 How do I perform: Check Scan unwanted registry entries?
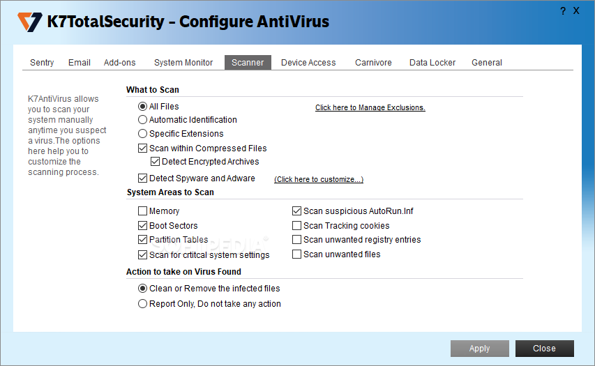[x=296, y=240]
